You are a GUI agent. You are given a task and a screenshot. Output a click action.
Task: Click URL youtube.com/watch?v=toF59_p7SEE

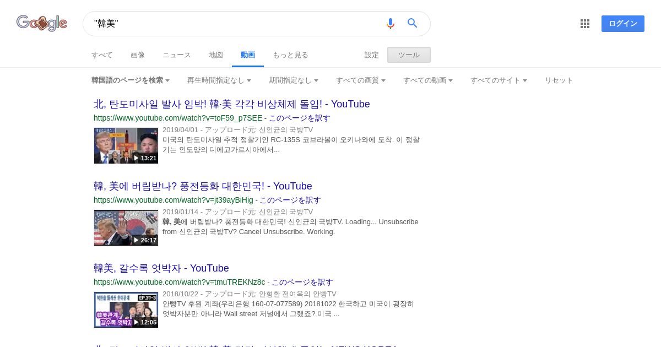(178, 118)
